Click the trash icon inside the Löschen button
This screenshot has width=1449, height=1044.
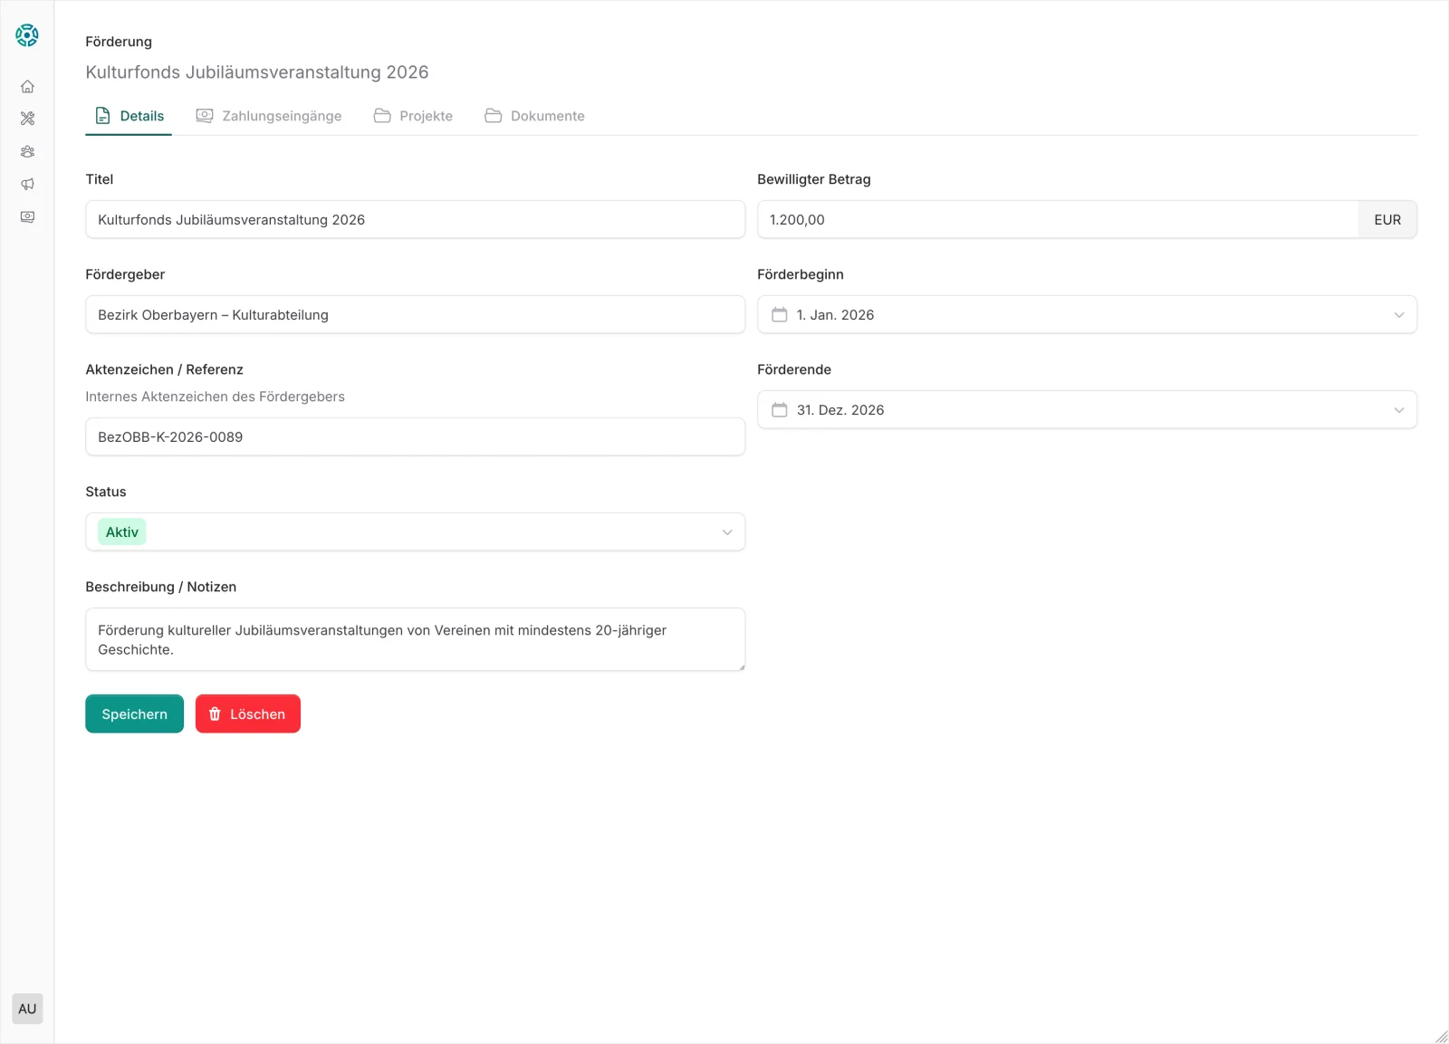pos(216,714)
